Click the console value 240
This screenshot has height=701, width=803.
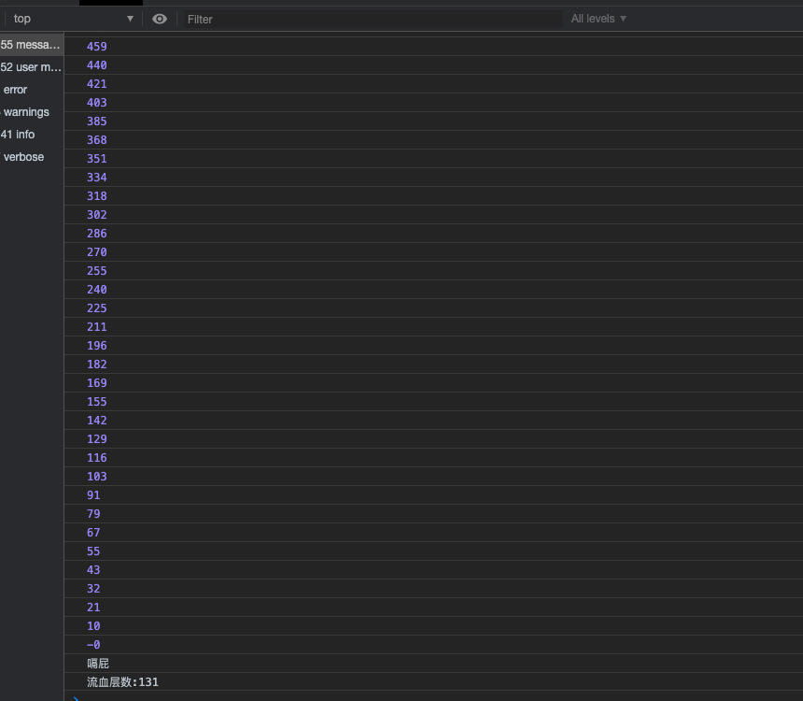97,290
